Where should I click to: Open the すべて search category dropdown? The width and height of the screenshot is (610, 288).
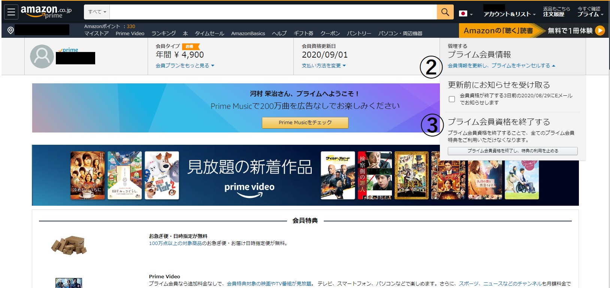tap(97, 12)
